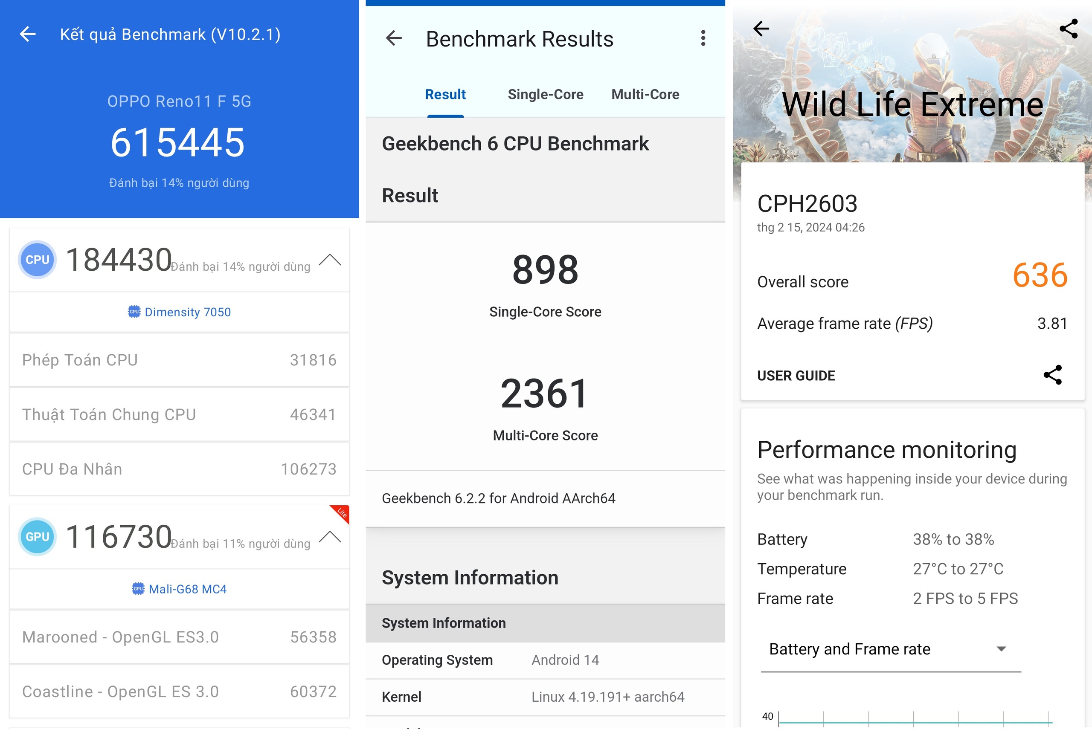Tap the GPU badge icon
Screen dimensions: 1092x732
pyautogui.click(x=38, y=537)
